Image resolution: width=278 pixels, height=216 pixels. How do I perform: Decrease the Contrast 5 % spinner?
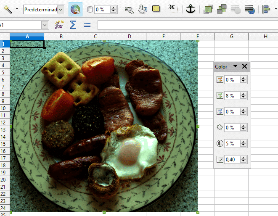pos(244,145)
